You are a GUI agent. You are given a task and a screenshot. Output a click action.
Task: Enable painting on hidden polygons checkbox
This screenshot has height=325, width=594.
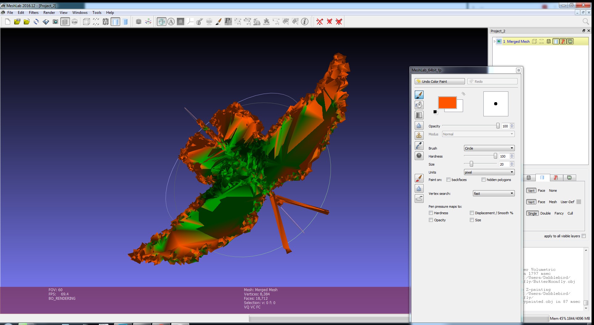(x=484, y=180)
